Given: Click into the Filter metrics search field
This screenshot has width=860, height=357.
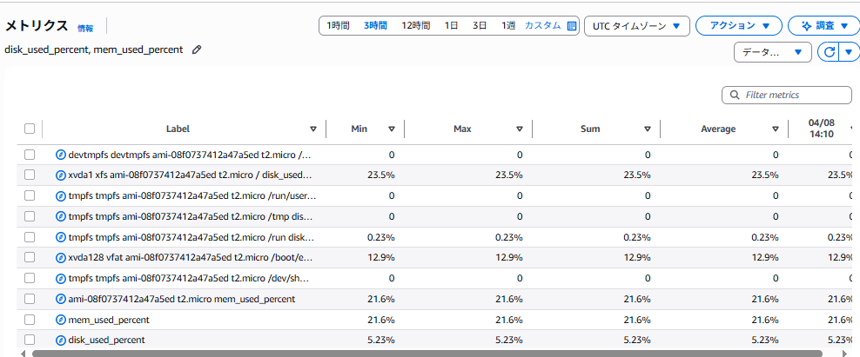Looking at the screenshot, I should [787, 95].
